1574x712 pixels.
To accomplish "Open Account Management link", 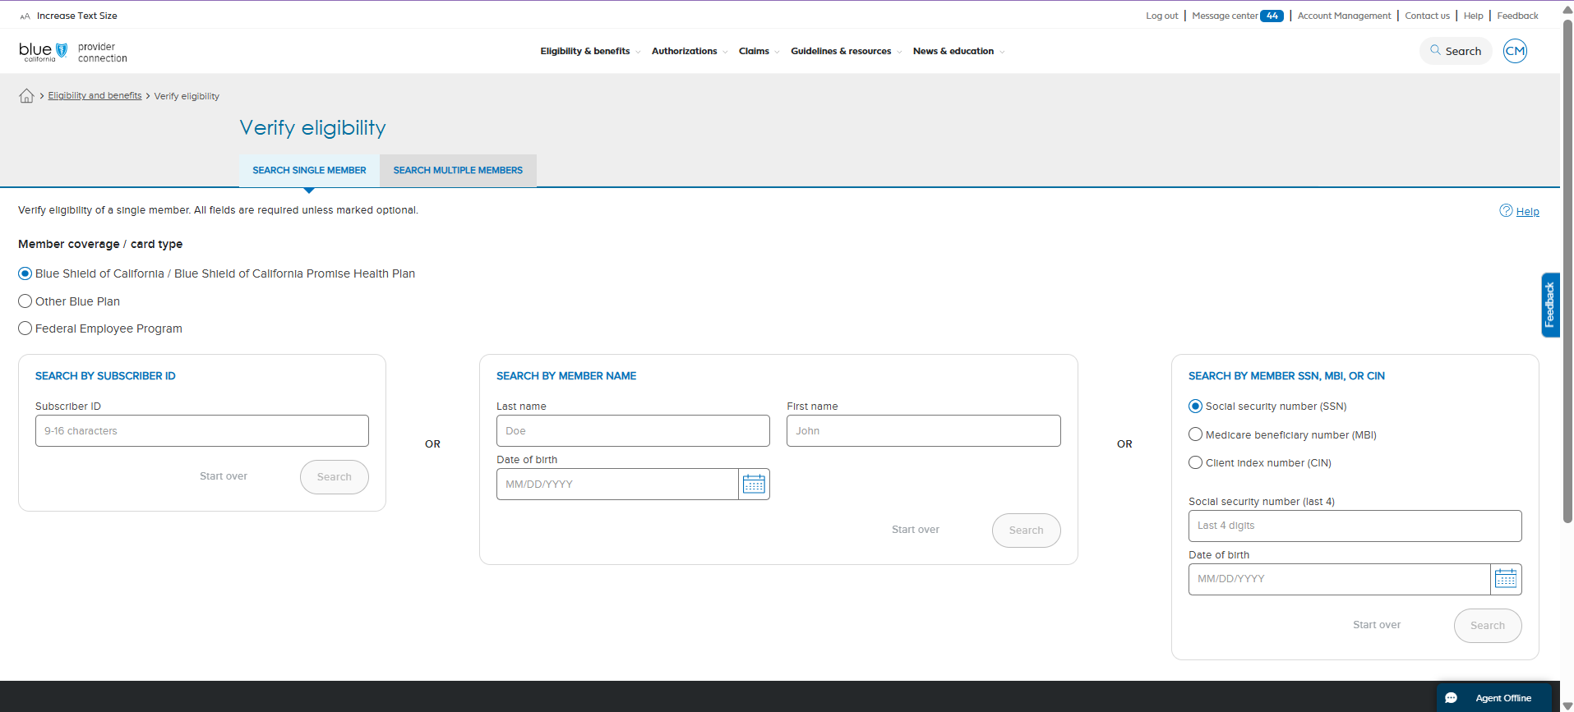I will coord(1345,16).
